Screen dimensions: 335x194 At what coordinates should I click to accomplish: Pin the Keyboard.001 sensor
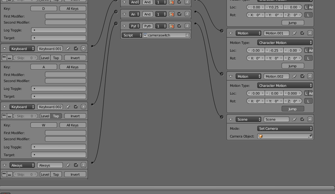click(68, 49)
